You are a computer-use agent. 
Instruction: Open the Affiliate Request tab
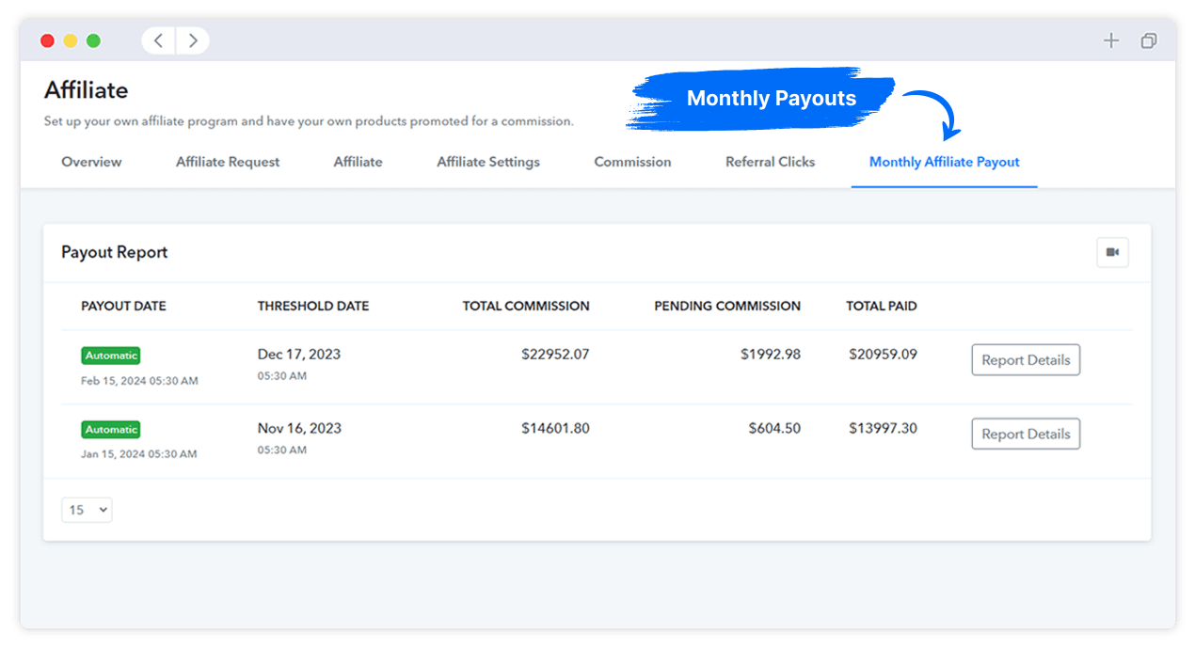pos(227,161)
